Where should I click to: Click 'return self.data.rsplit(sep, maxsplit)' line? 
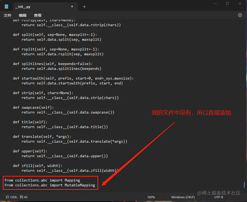point(63,54)
